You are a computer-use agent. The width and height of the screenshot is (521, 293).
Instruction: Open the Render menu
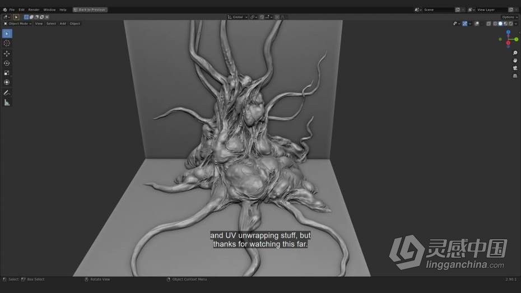34,10
